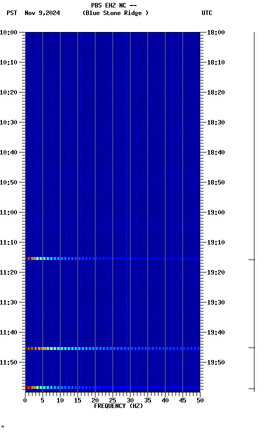Click the 10:30 PST time label
The image size is (276, 432).
pyautogui.click(x=8, y=122)
